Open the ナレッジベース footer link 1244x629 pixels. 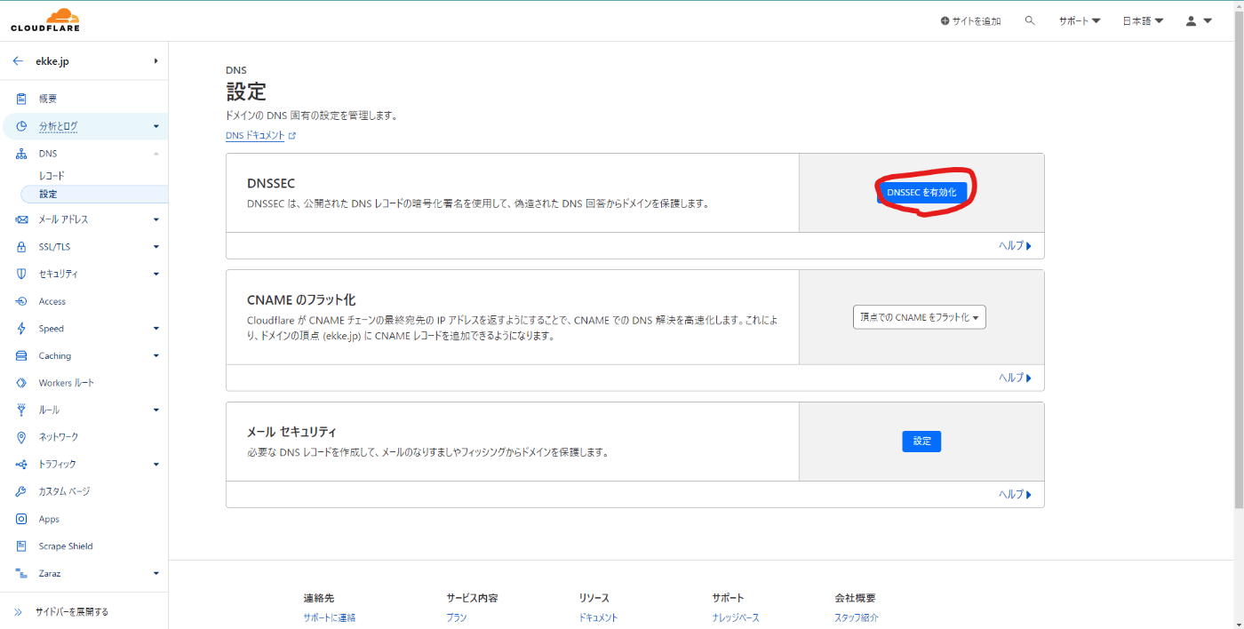[736, 617]
